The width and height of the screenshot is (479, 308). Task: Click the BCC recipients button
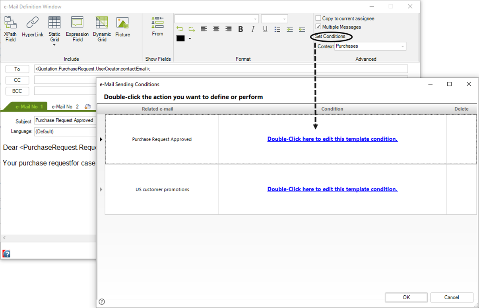pos(17,91)
